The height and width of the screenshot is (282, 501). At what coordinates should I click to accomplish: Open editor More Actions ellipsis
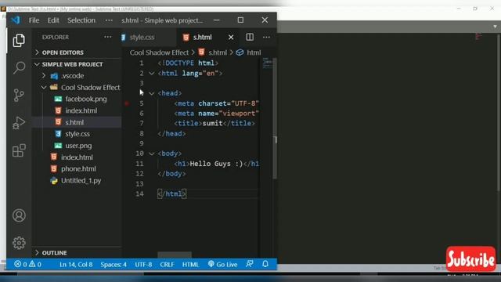pyautogui.click(x=266, y=37)
